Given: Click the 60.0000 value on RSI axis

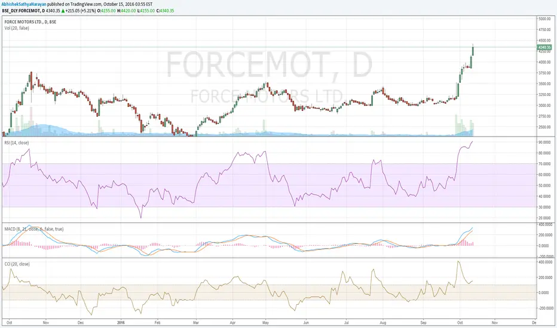Looking at the screenshot, I should coord(544,175).
